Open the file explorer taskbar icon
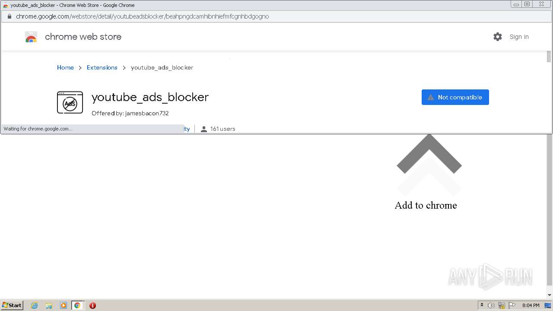The image size is (553, 311). (x=49, y=305)
